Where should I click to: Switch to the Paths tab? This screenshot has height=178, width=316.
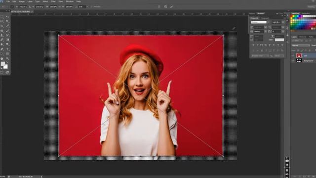[x=311, y=37]
